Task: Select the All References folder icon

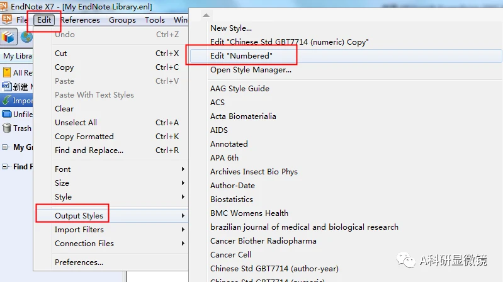Action: tap(6, 72)
